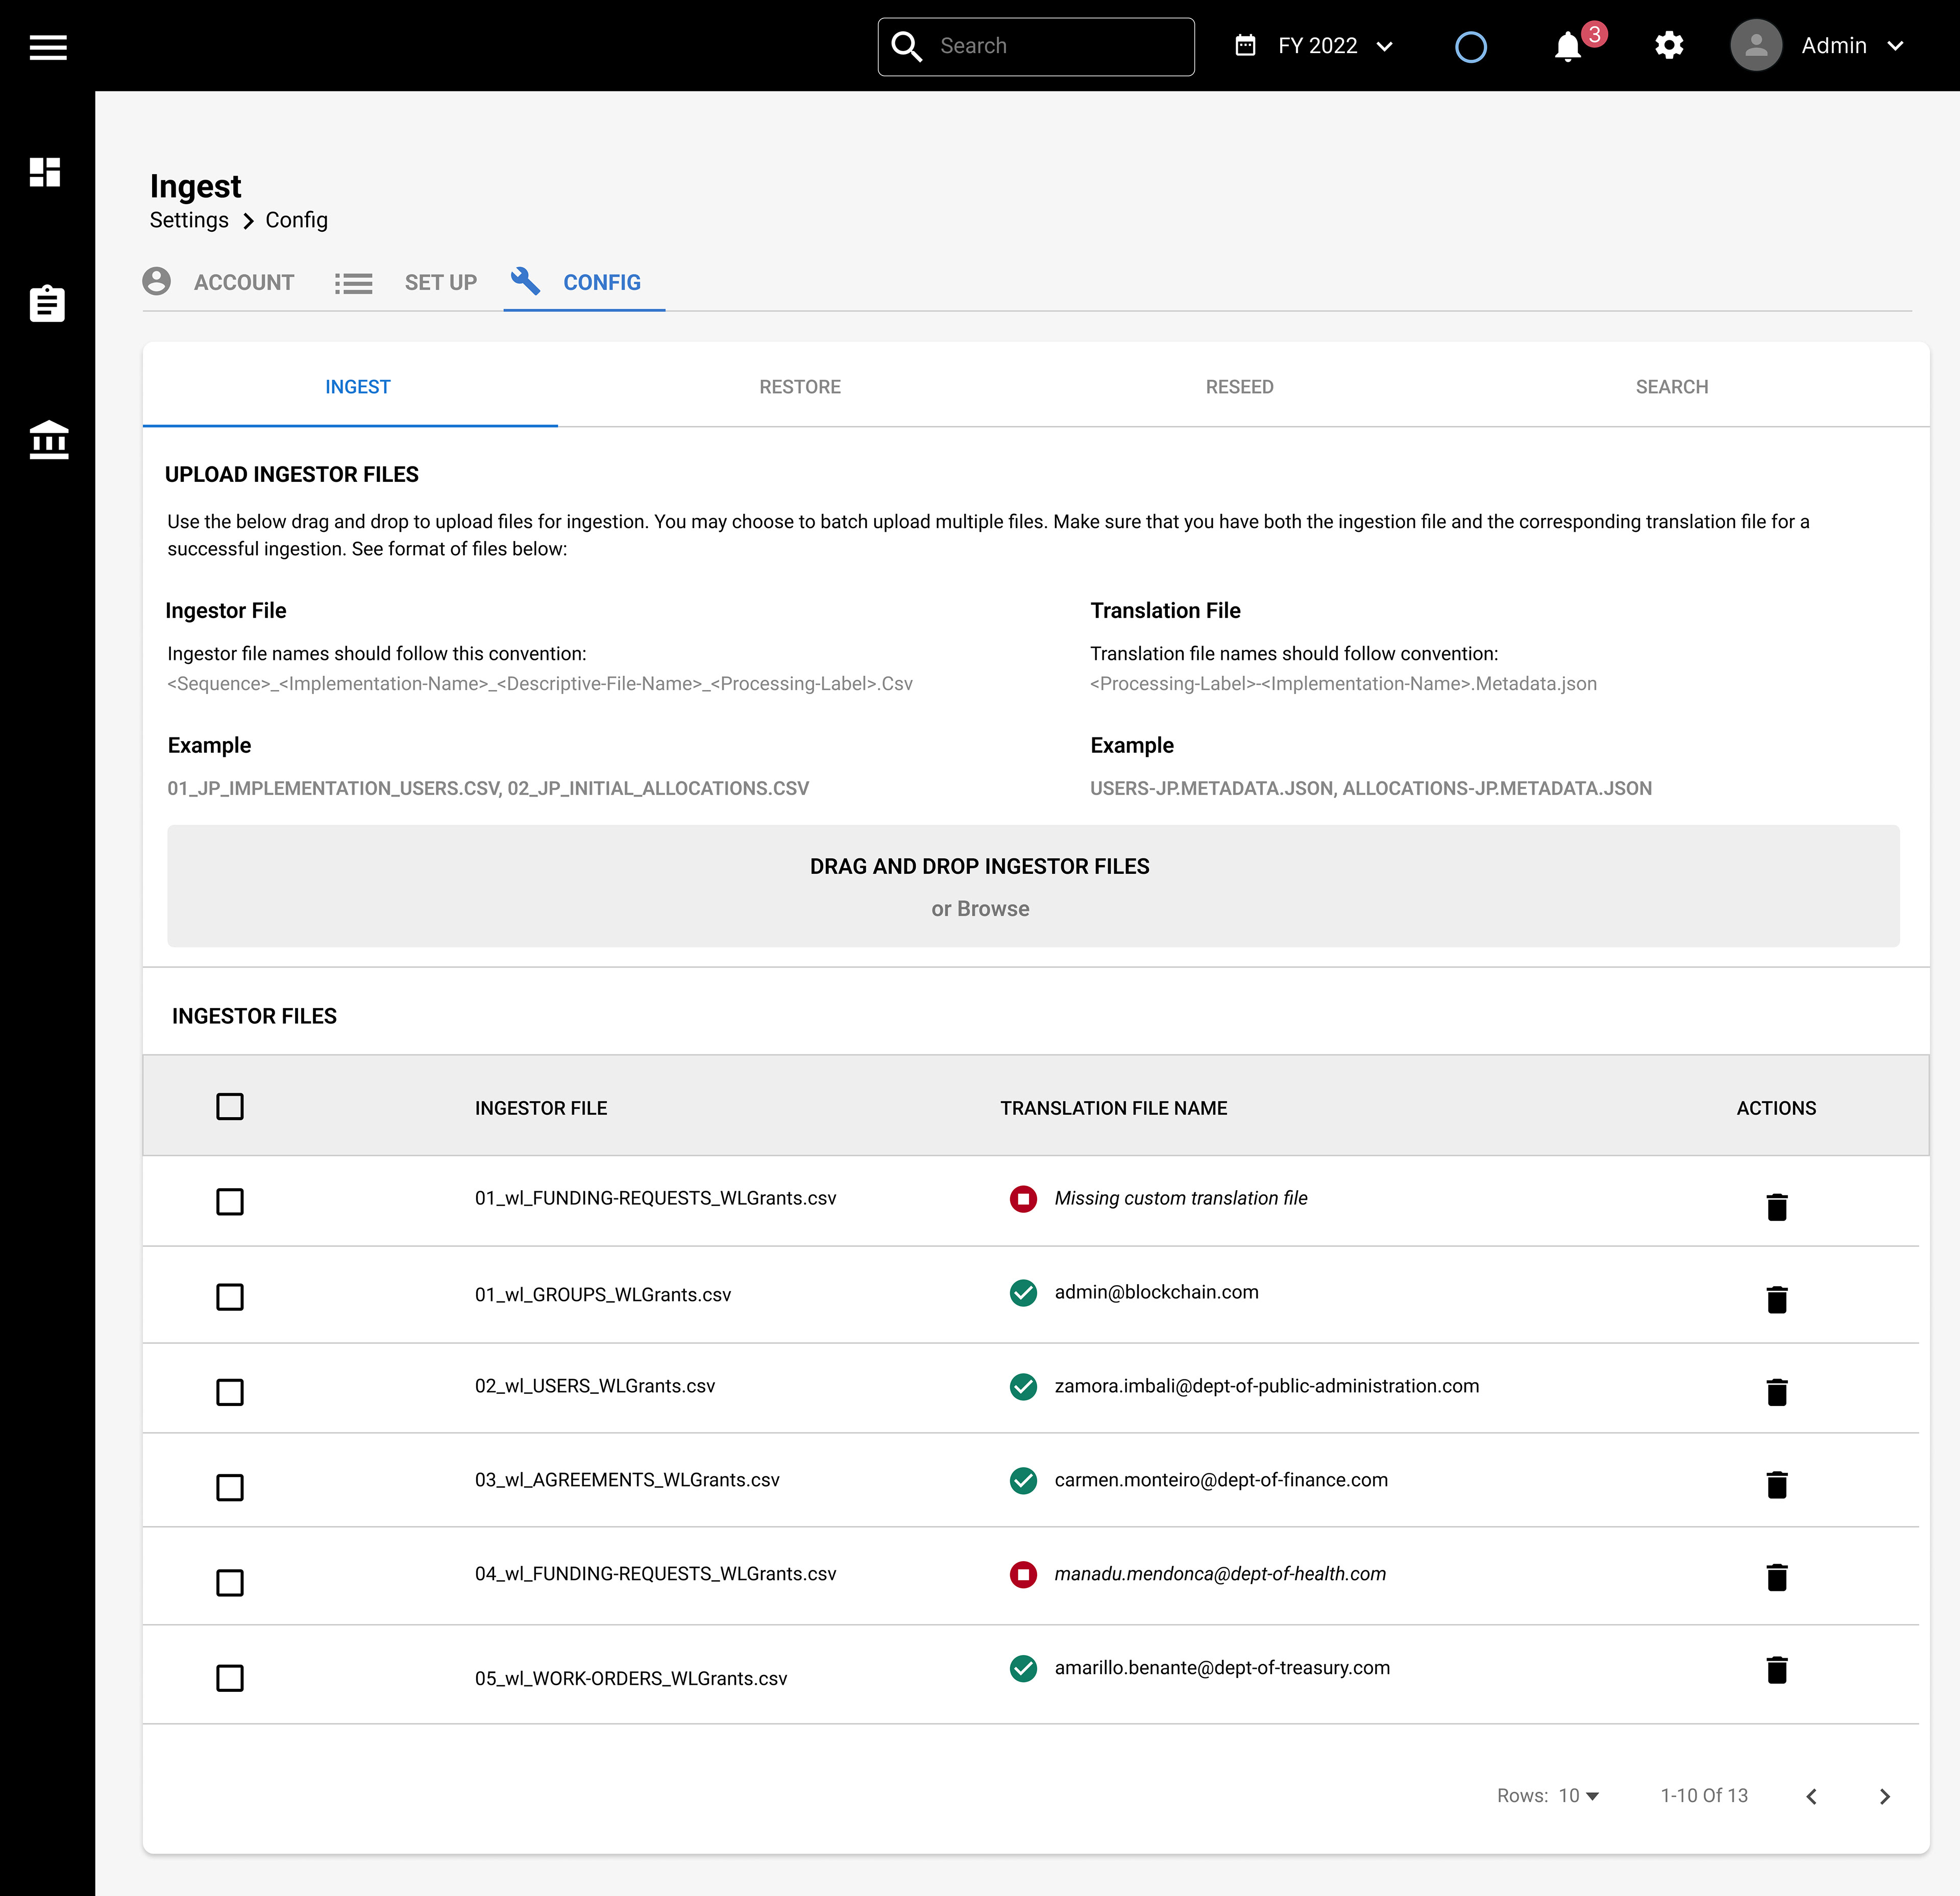This screenshot has width=1960, height=1896.
Task: Click the '1-10 Of 13' pagination text
Action: pyautogui.click(x=1704, y=1796)
